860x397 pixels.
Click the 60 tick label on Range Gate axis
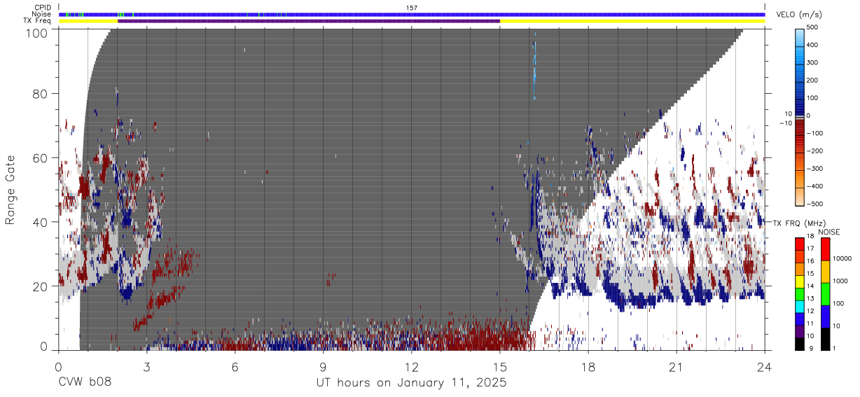pos(41,158)
